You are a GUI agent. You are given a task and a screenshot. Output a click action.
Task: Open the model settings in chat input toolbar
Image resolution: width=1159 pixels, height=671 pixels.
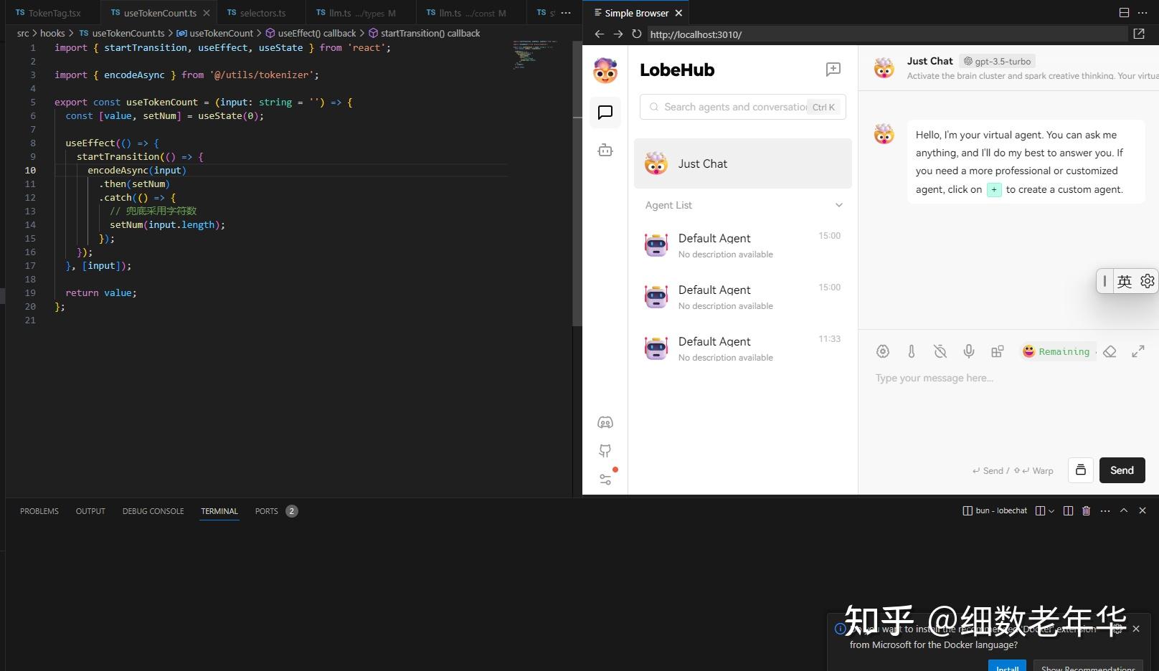(883, 351)
